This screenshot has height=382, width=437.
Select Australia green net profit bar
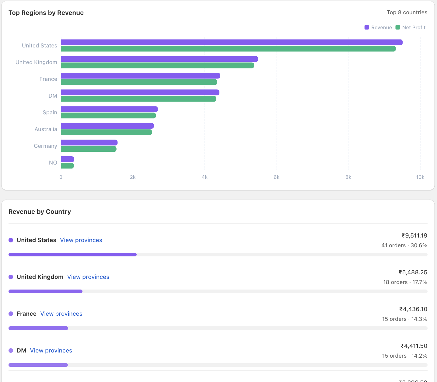click(106, 132)
